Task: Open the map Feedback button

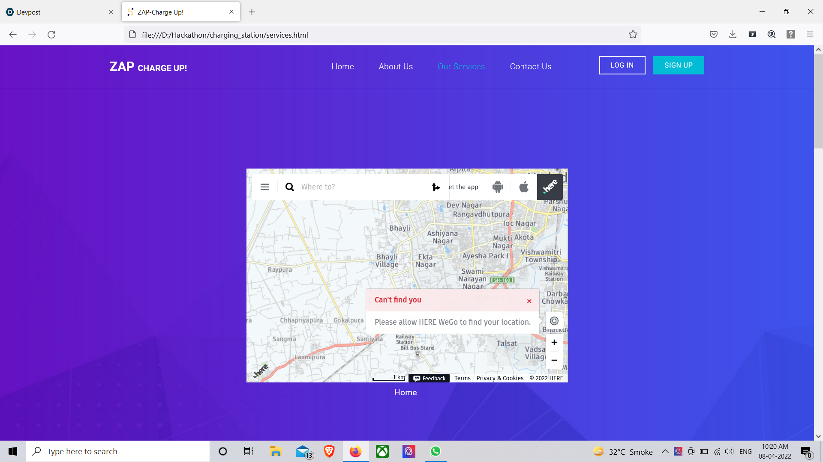Action: tap(429, 378)
